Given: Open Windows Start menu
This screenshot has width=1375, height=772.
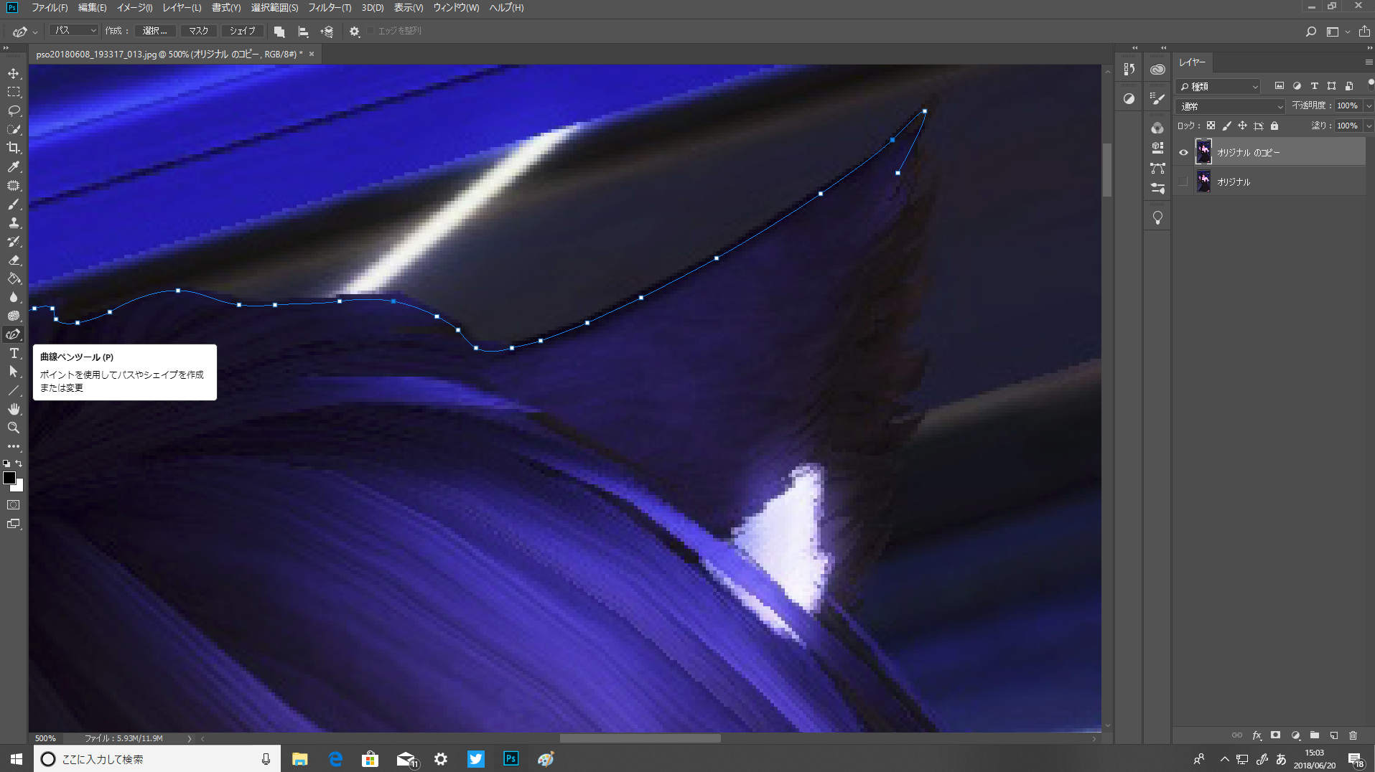Looking at the screenshot, I should [x=16, y=758].
